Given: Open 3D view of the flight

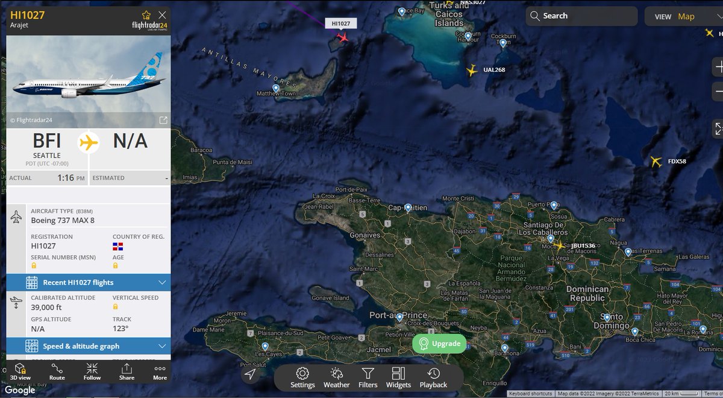Looking at the screenshot, I should click(x=20, y=371).
